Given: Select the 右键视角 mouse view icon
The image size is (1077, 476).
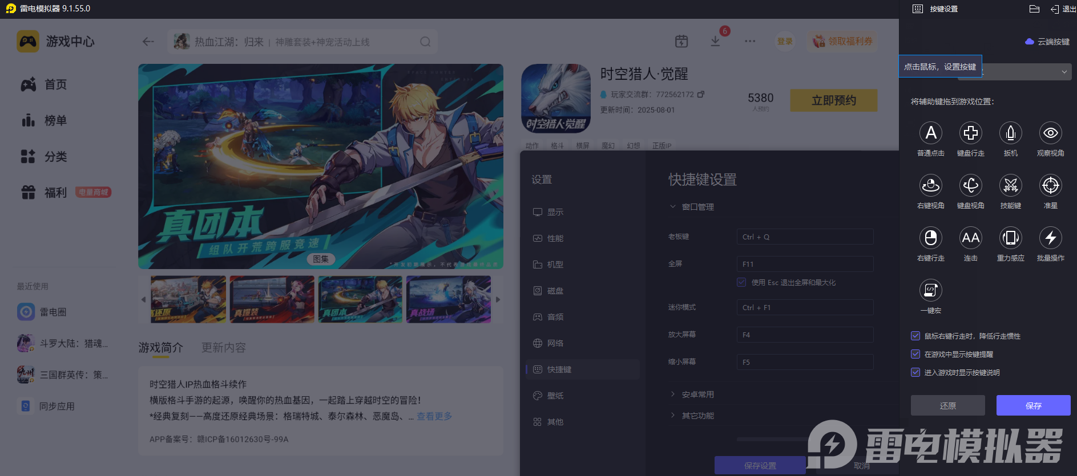Looking at the screenshot, I should click(930, 185).
